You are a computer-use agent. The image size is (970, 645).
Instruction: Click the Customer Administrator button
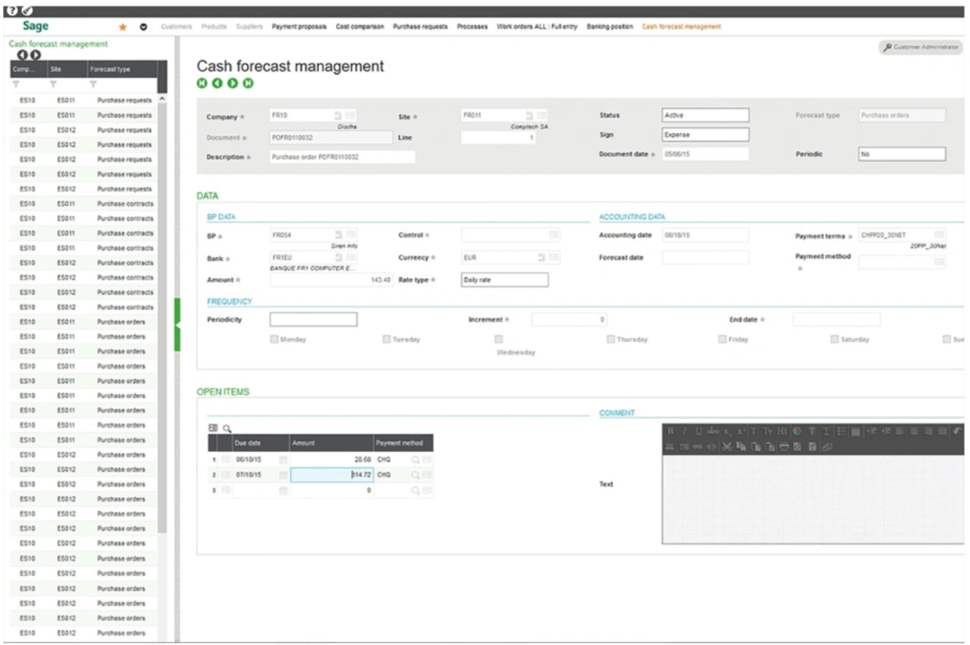pyautogui.click(x=921, y=47)
